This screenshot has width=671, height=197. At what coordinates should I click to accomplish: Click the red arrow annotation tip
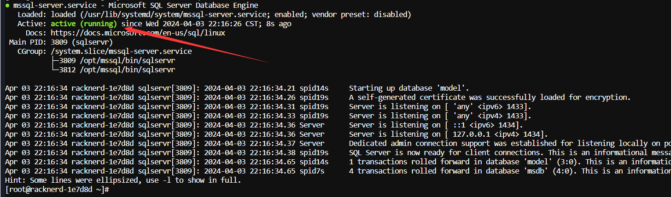tap(125, 27)
